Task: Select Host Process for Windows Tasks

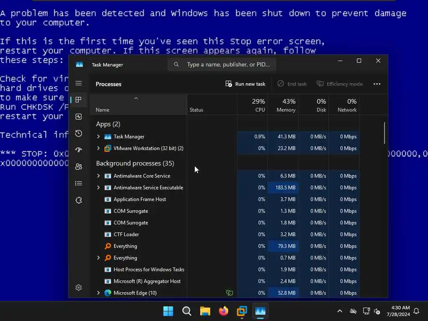Action: point(224,270)
